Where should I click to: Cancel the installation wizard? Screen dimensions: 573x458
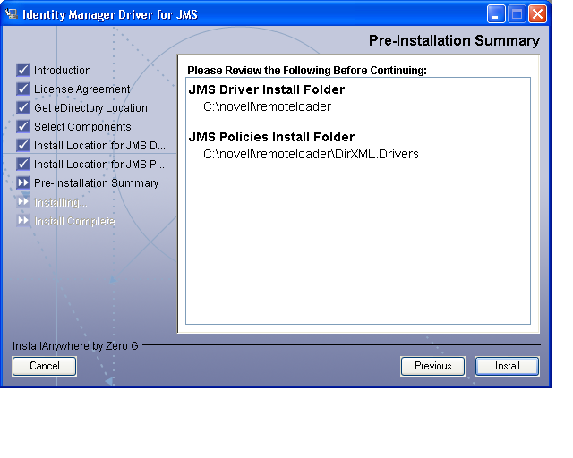[44, 366]
